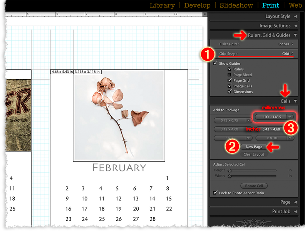Expand the Image Settings panel triangle
305x231 pixels.
295,26
